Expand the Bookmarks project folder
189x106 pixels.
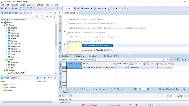tap(2, 85)
